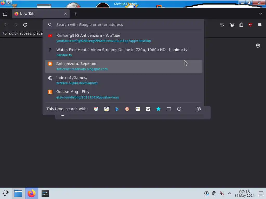Screen dimensions: 266x199
Task: Open the Anticenzura. Зеркало suggestion
Action: click(x=123, y=66)
